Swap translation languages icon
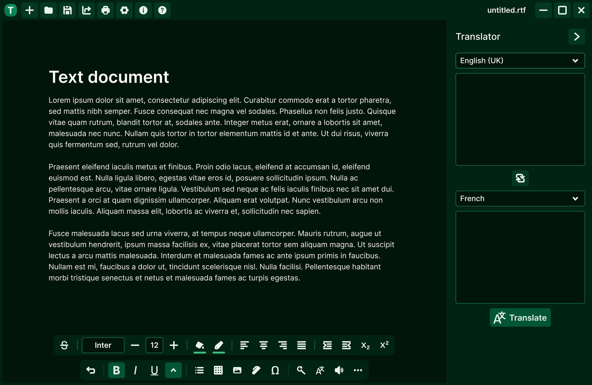592x385 pixels. pyautogui.click(x=520, y=178)
